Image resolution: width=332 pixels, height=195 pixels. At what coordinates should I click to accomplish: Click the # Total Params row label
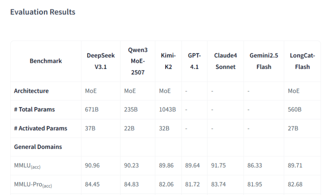click(34, 109)
